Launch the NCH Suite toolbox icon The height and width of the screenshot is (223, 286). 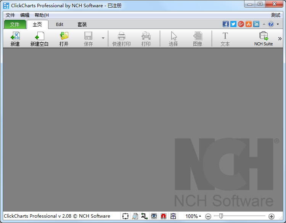point(264,39)
